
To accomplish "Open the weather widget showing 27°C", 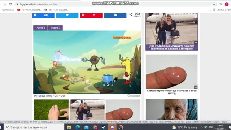I will pos(185,127).
